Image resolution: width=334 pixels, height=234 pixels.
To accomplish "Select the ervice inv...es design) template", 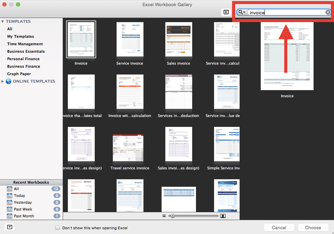I will pyautogui.click(x=81, y=144).
